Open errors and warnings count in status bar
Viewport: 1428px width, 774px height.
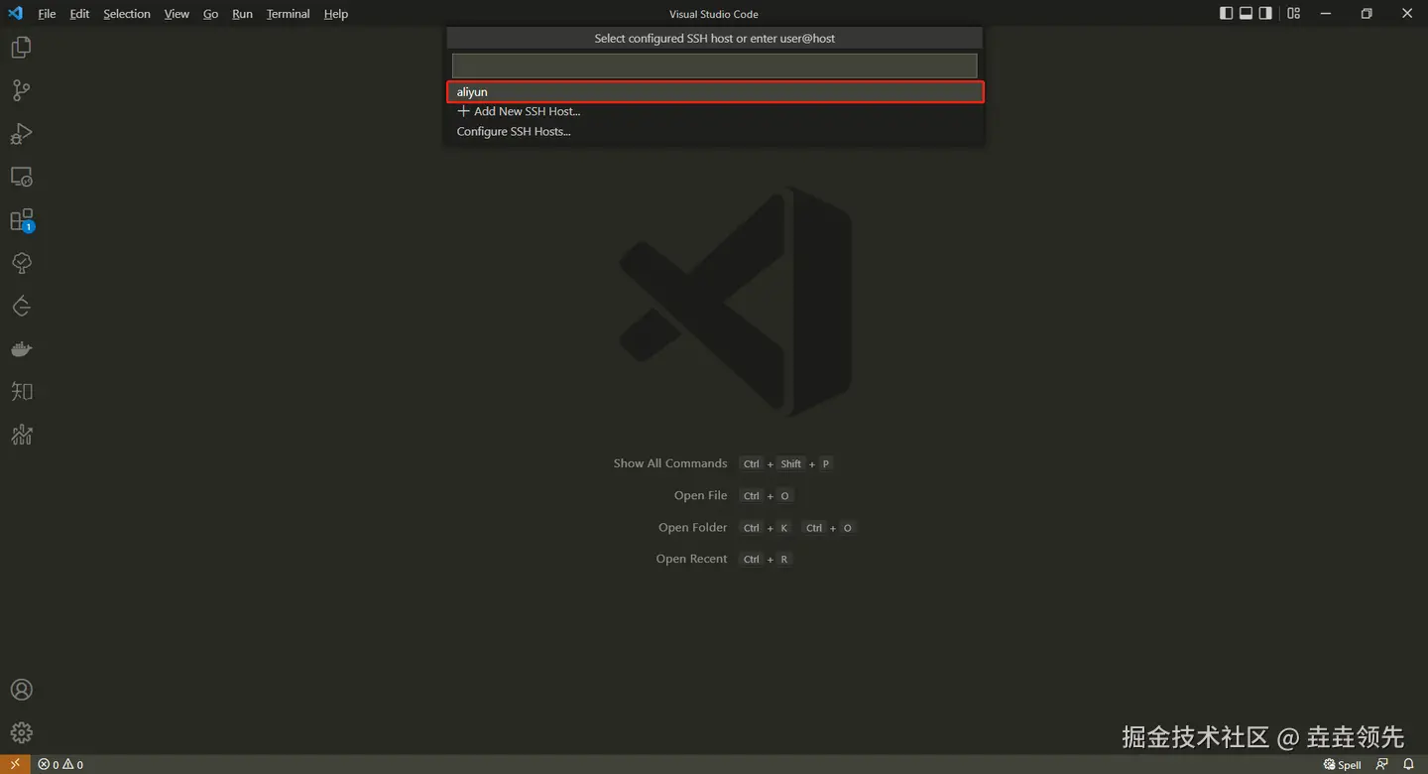[x=60, y=764]
